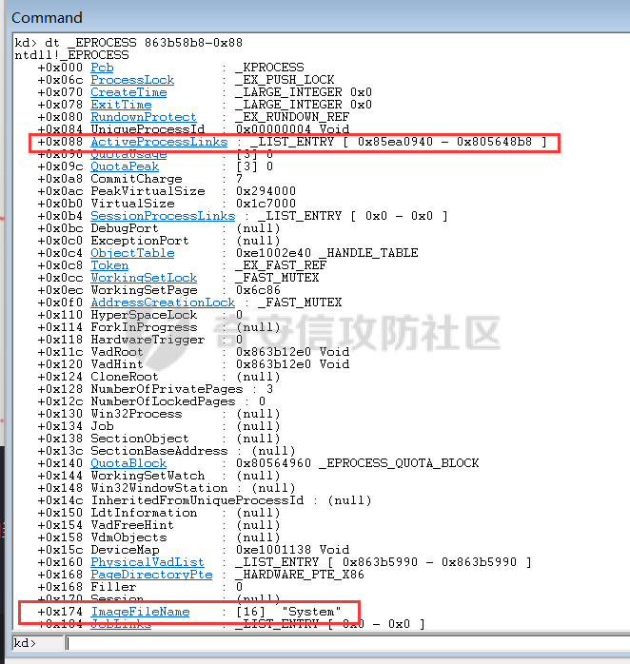Expand the ActiveProcessLinks list entry link
630x664 pixels.
pos(159,142)
